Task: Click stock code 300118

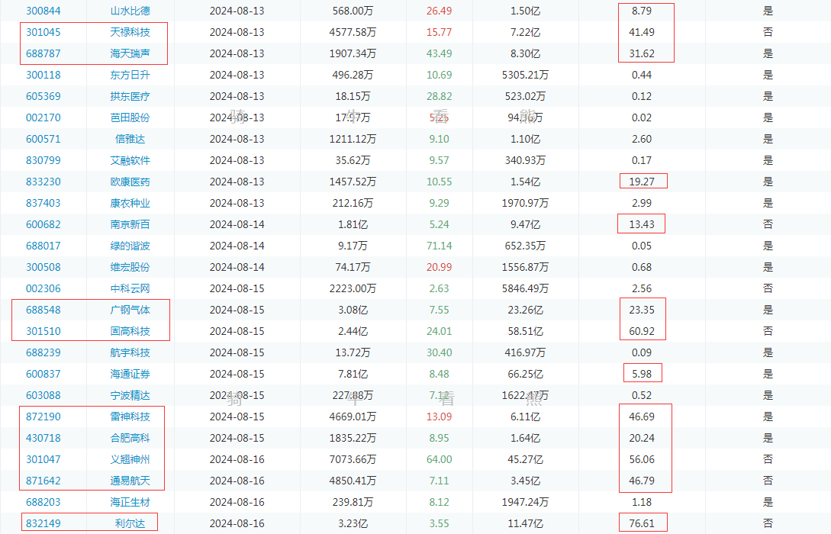Action: pyautogui.click(x=43, y=75)
